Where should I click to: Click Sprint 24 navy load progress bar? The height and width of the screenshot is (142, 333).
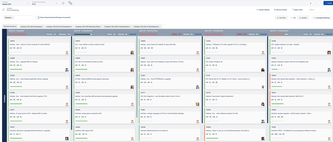(x=83, y=34)
